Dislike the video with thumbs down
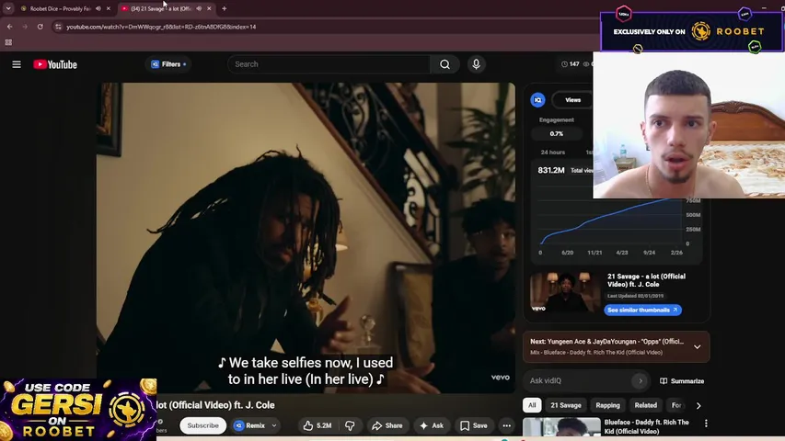Screen dimensions: 785x441 pyautogui.click(x=350, y=425)
